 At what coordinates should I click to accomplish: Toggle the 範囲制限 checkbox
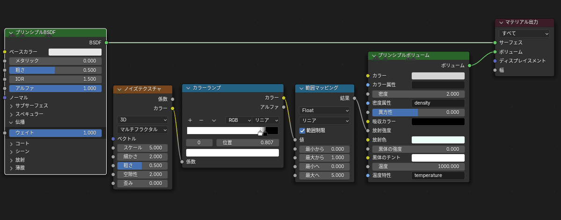(302, 131)
